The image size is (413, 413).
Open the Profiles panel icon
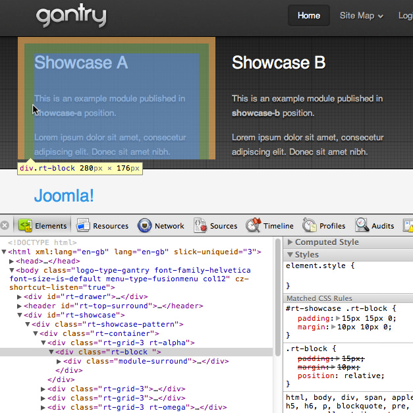(310, 226)
